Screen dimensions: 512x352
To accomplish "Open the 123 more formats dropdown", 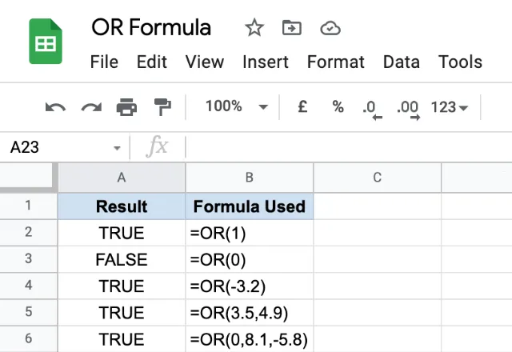I will 450,107.
